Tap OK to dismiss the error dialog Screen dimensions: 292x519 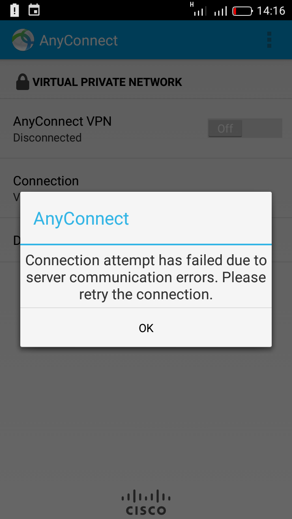click(x=146, y=328)
